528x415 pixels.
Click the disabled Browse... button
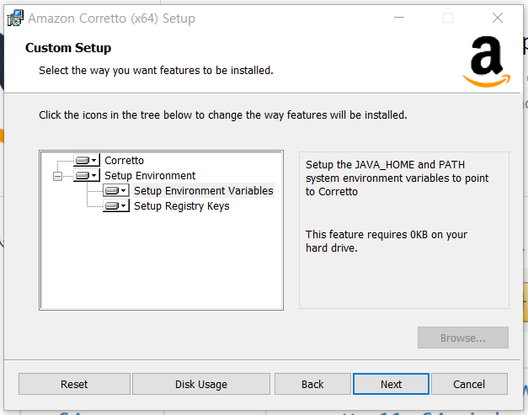pyautogui.click(x=463, y=338)
